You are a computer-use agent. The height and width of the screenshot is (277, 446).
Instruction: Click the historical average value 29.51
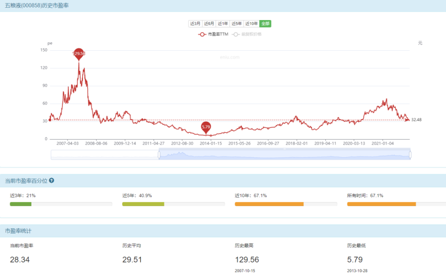coord(132,259)
